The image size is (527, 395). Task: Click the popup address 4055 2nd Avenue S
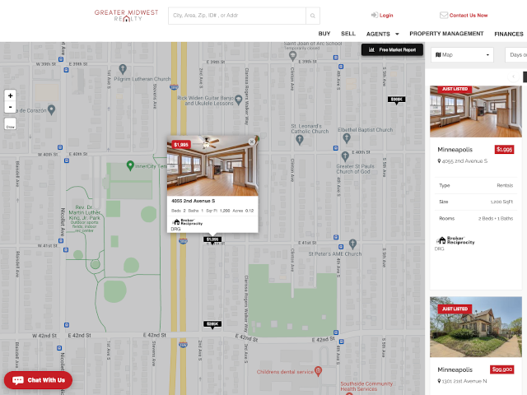[193, 201]
